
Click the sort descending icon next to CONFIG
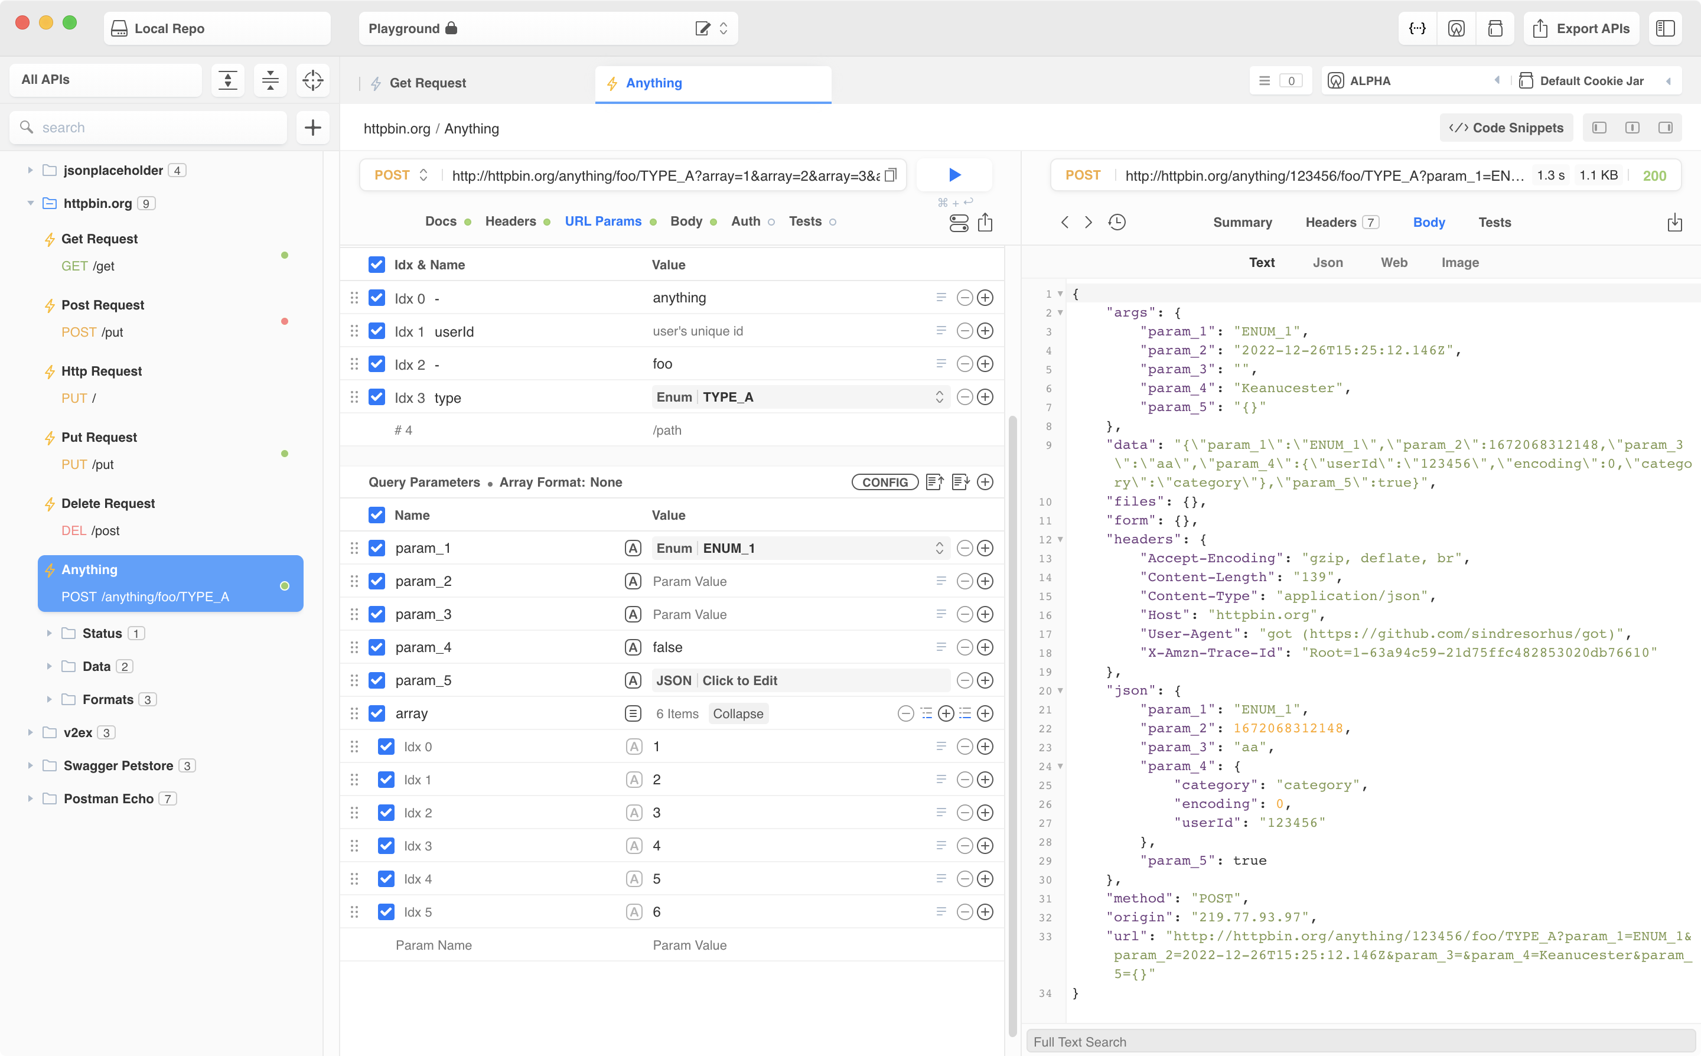click(961, 482)
